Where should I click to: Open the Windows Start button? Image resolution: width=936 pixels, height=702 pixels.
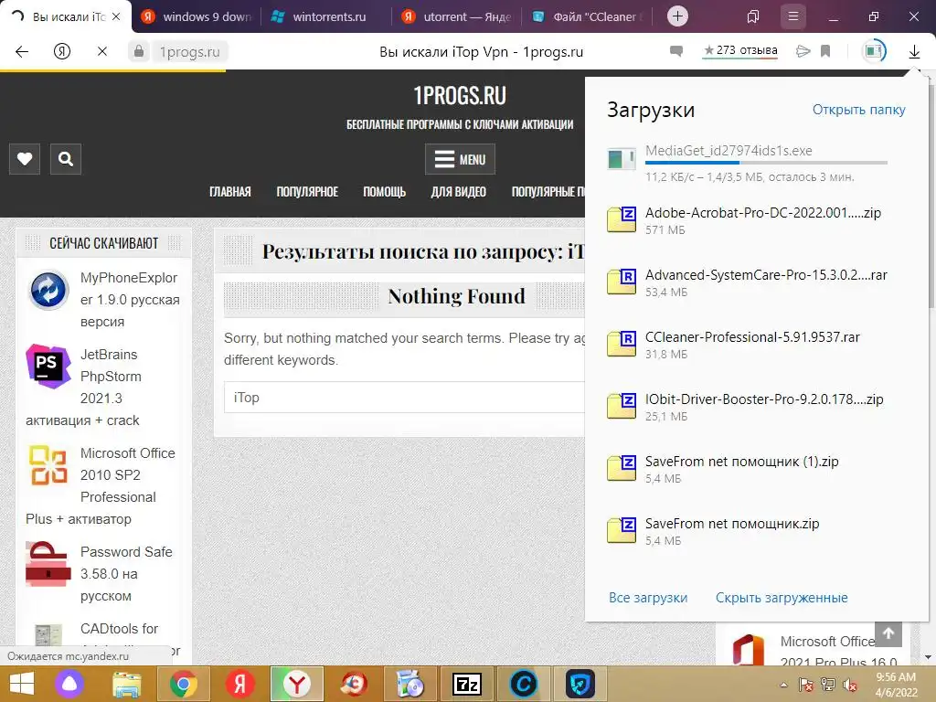22,684
